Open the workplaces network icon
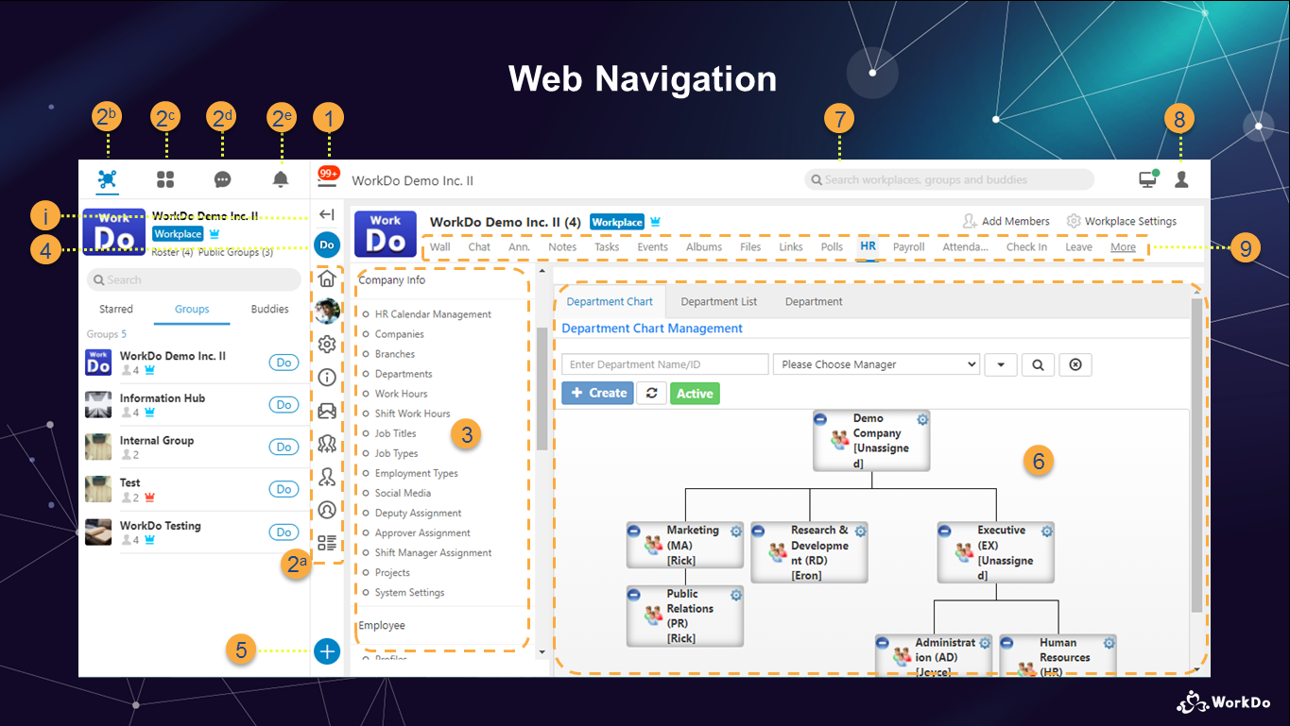1290x726 pixels. click(109, 178)
